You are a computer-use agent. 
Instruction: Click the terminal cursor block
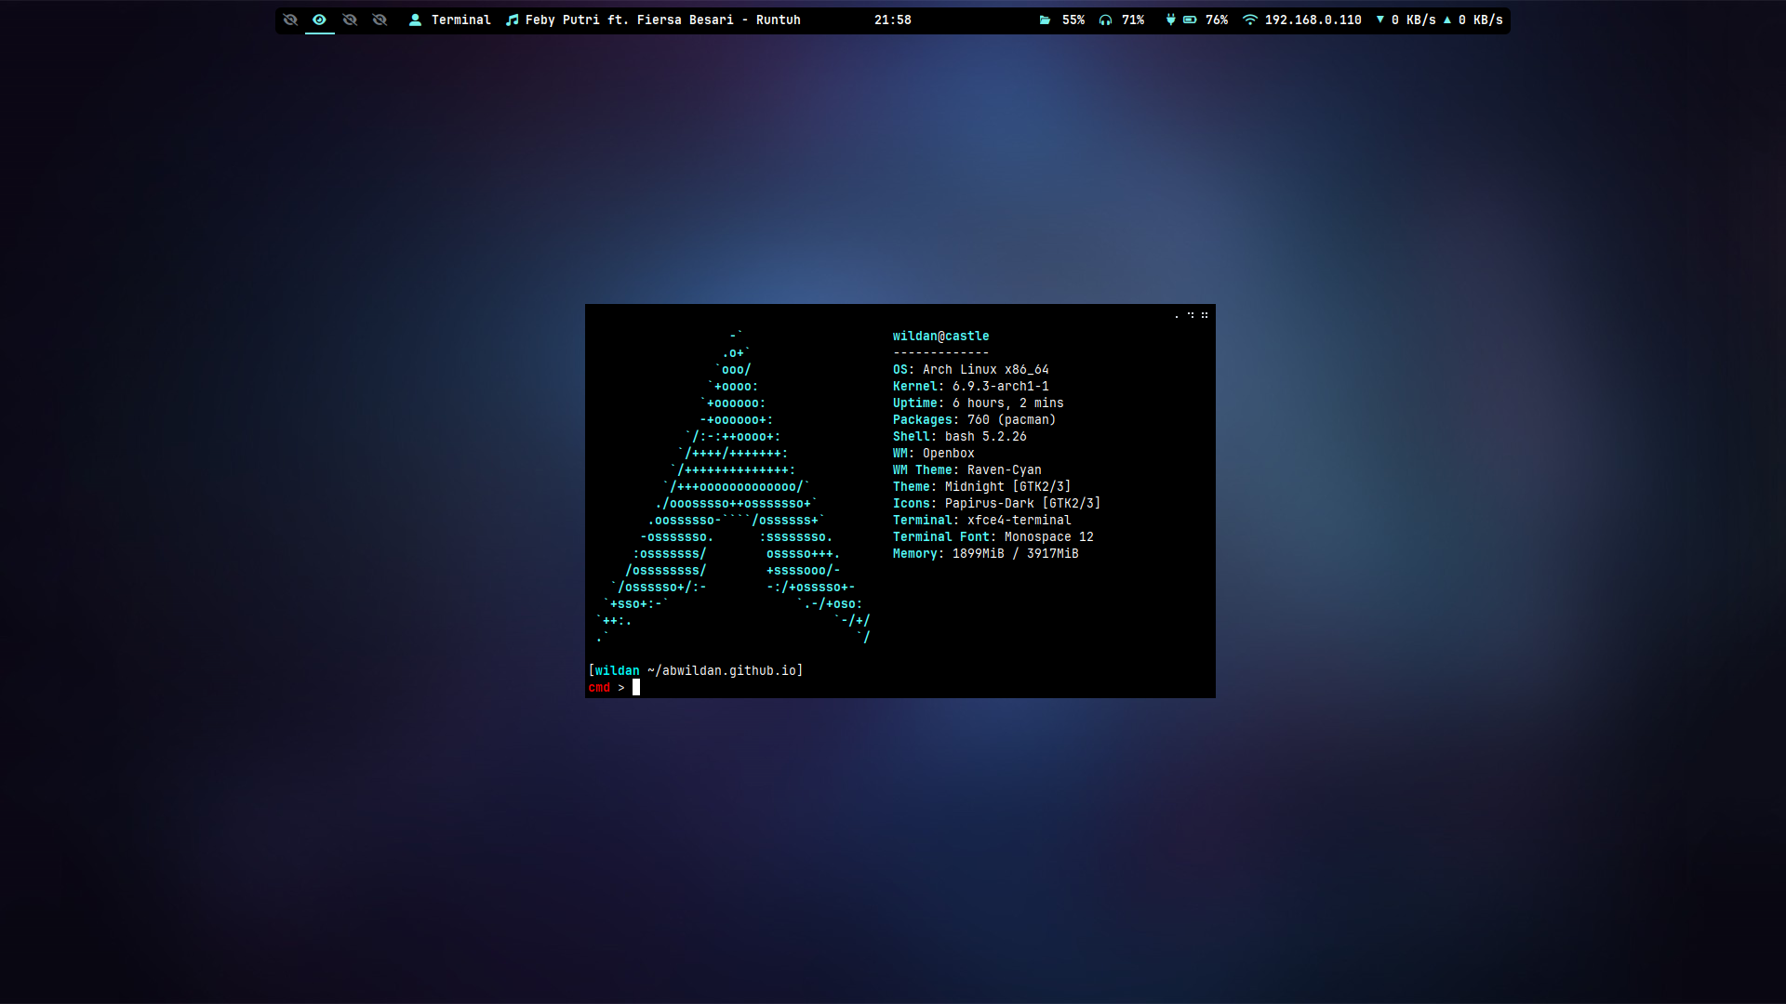click(x=636, y=688)
